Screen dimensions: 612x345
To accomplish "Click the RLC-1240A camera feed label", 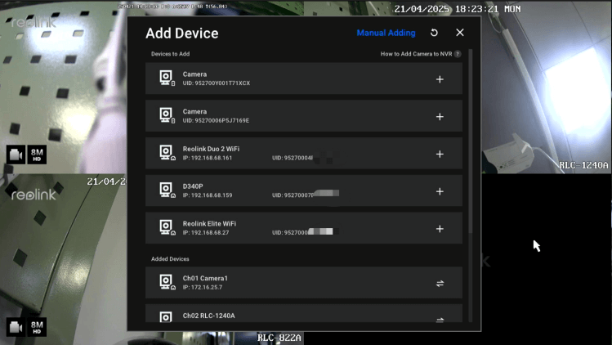I will pos(583,165).
